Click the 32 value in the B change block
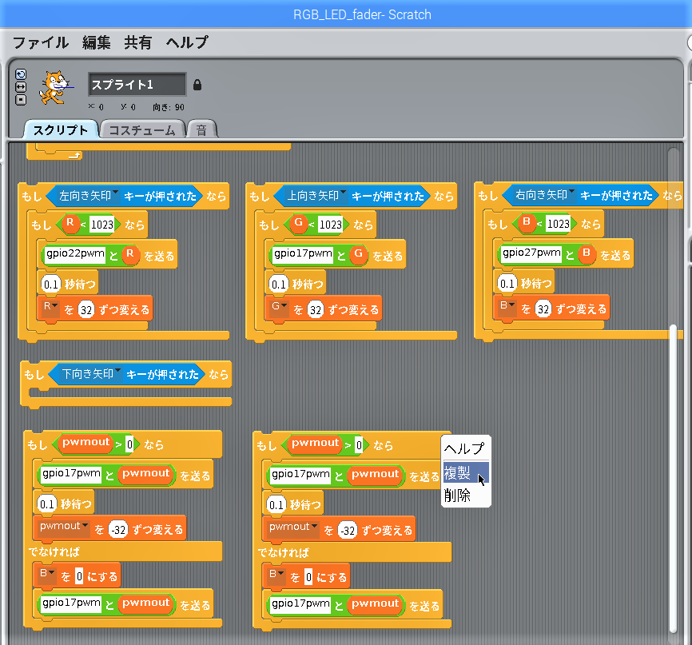 [x=543, y=309]
